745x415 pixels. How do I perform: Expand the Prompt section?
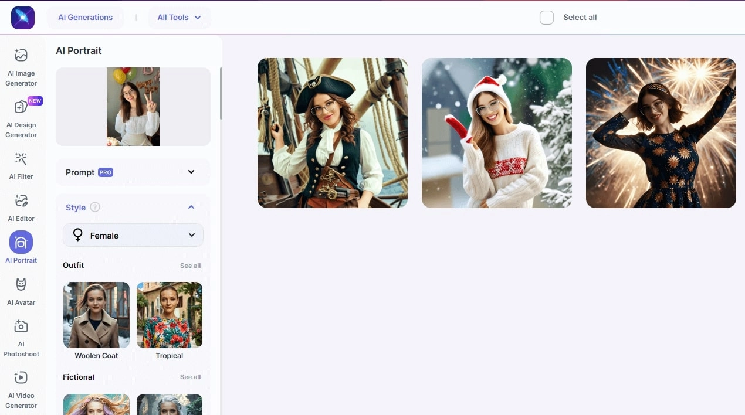point(133,172)
